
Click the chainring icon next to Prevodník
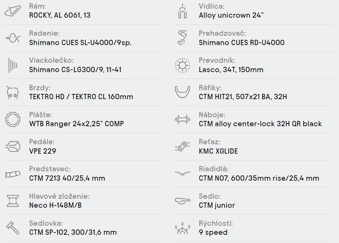coord(182,65)
